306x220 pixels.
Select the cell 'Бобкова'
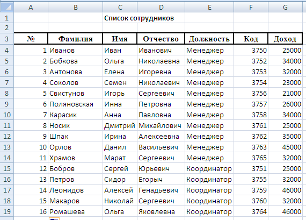[x=75, y=61]
